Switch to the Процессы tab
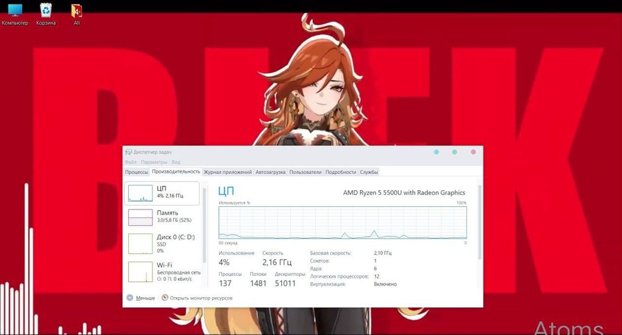Screen dimensions: 622x335 136,172
